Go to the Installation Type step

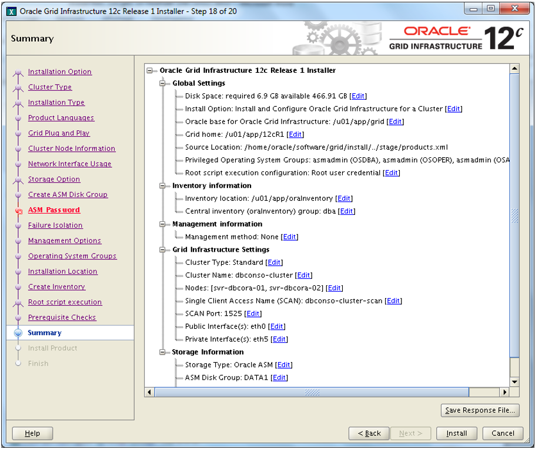(x=56, y=103)
